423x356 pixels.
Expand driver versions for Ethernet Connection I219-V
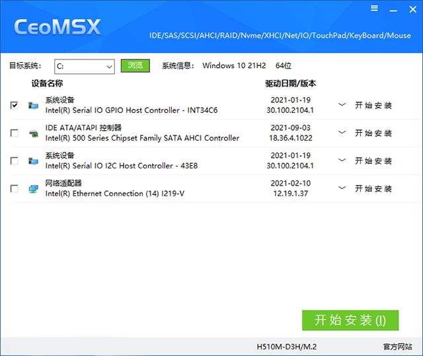coord(342,188)
